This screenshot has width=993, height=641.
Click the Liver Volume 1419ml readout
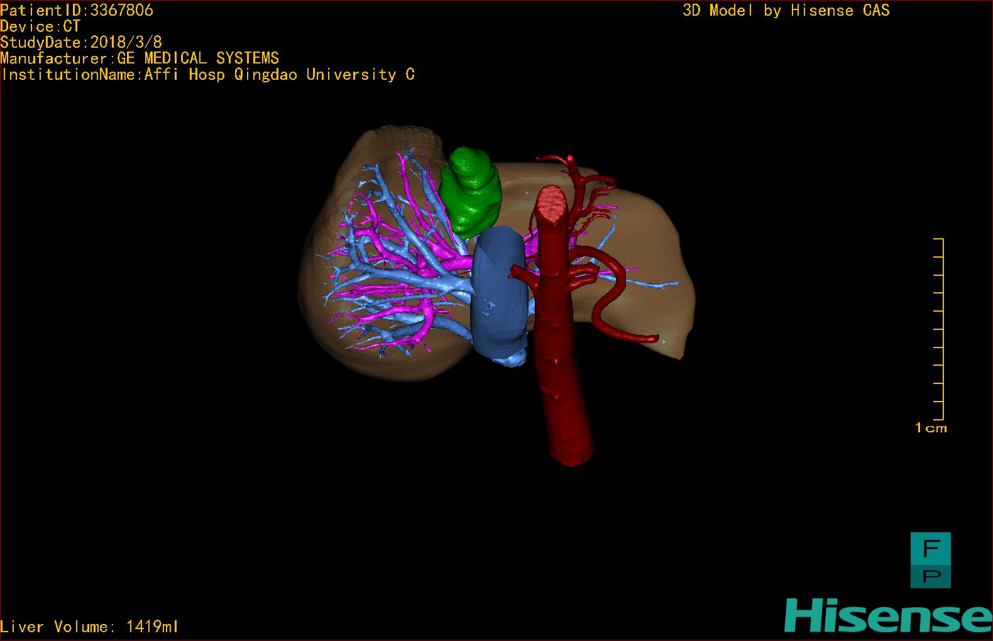[89, 627]
